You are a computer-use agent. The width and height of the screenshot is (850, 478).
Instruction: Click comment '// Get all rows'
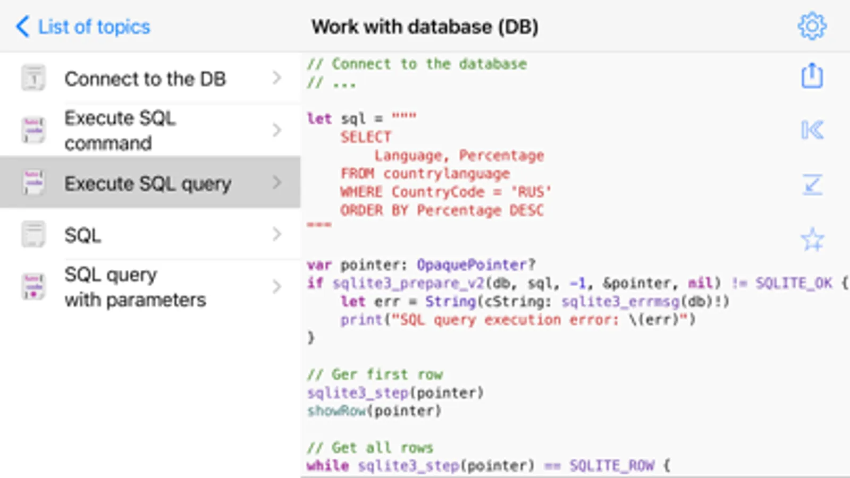click(371, 448)
